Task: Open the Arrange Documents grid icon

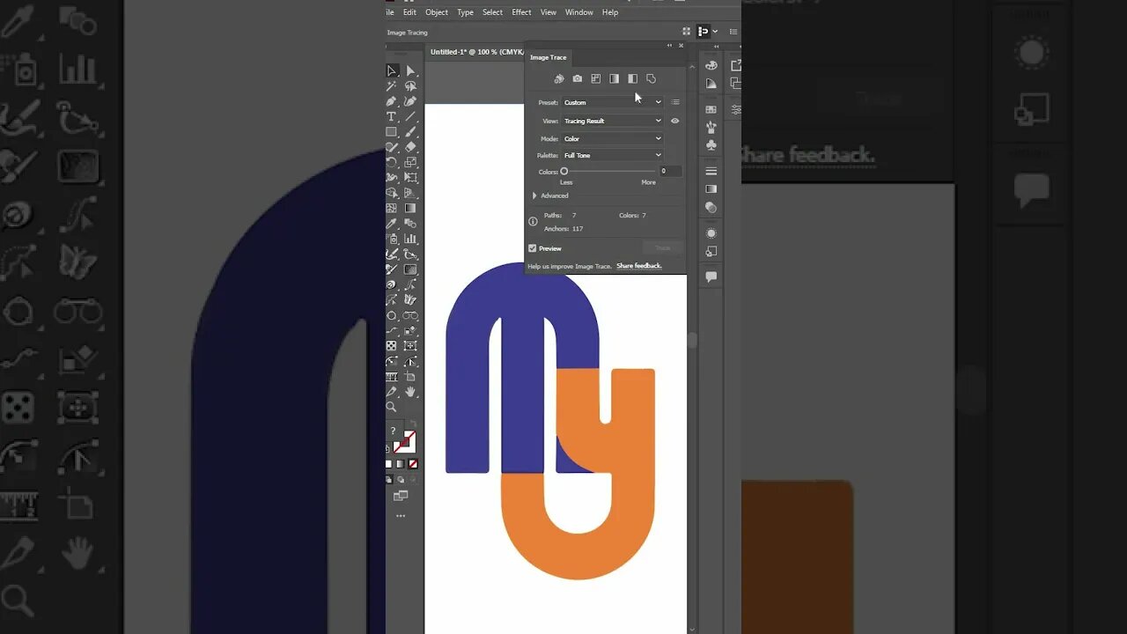Action: (x=687, y=32)
